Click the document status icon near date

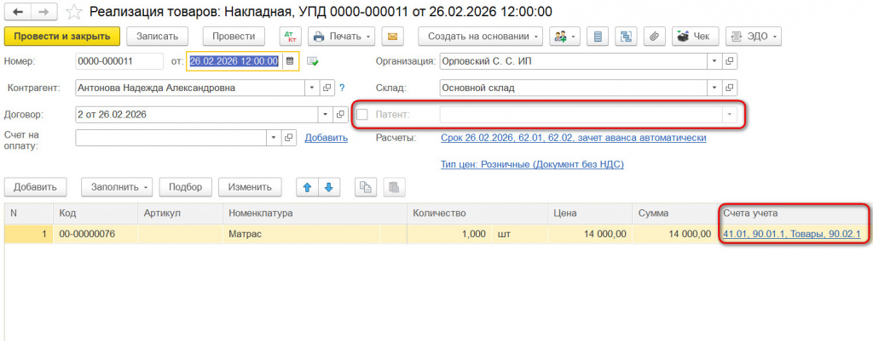pos(312,61)
